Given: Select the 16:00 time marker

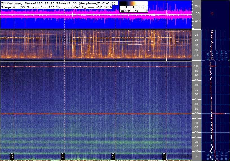Looking at the screenshot, I should tap(164, 156).
